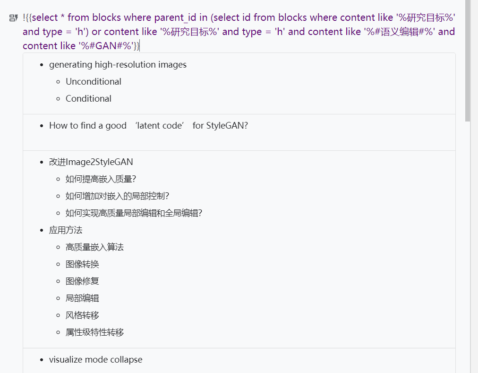
Task: Click the bullet before 'How to find a good'
Action: coord(42,126)
